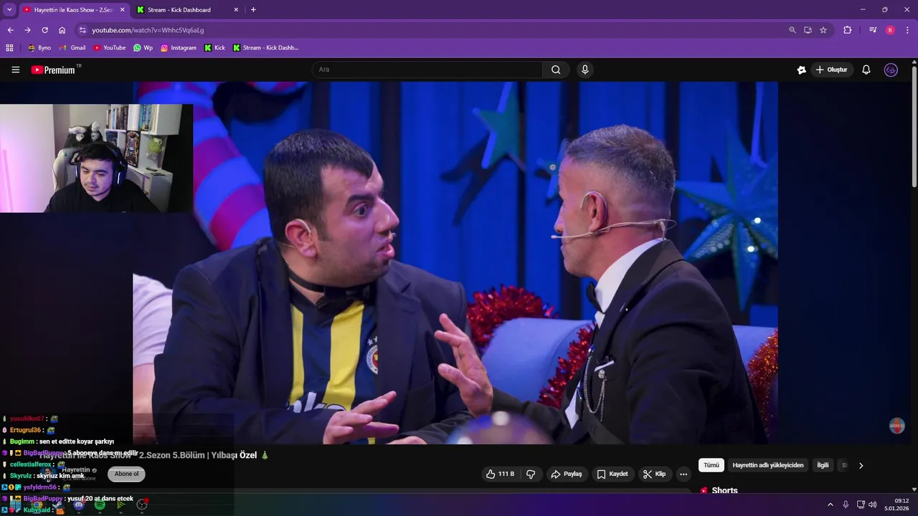Viewport: 918px width, 516px height.
Task: Click the Oluştur create button
Action: tap(831, 70)
